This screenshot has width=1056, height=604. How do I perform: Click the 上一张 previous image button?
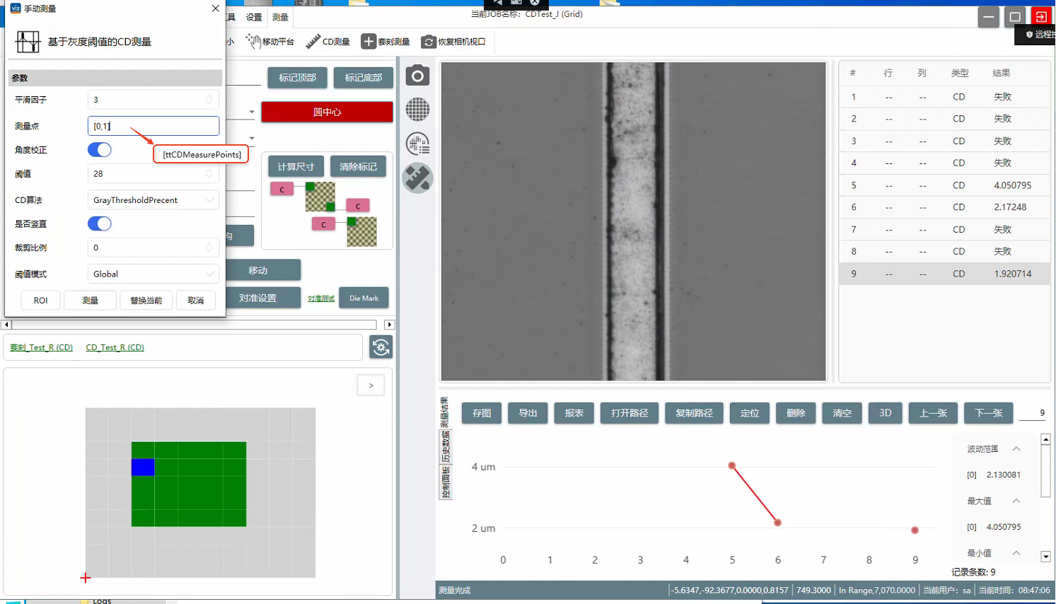(x=933, y=413)
